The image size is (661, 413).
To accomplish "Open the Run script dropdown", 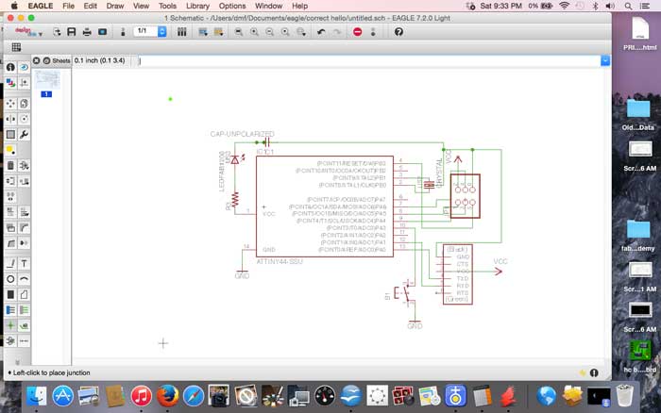I will (203, 32).
